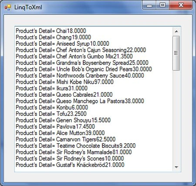Select the 'Ikura31.0000' row

click(x=94, y=88)
